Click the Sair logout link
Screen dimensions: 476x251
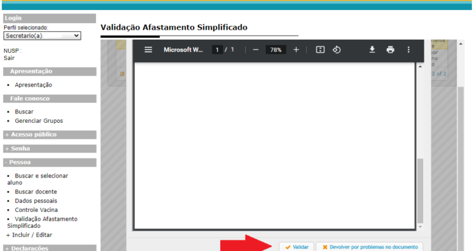[x=9, y=58]
